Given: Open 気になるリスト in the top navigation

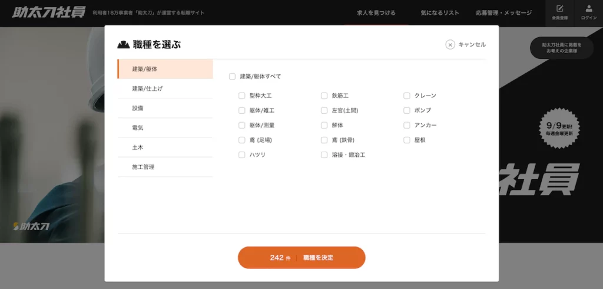Looking at the screenshot, I should pyautogui.click(x=439, y=13).
